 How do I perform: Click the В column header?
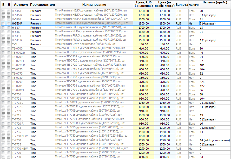[3, 5]
